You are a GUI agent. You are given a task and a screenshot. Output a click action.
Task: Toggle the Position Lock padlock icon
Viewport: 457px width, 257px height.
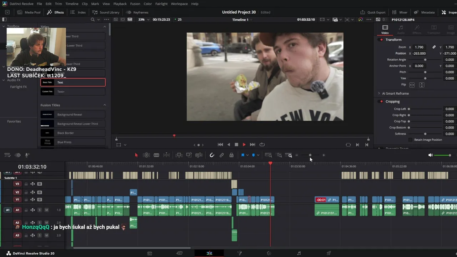pyautogui.click(x=231, y=155)
